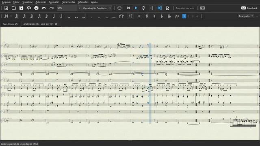Select the longa note duration

(x=84, y=16)
